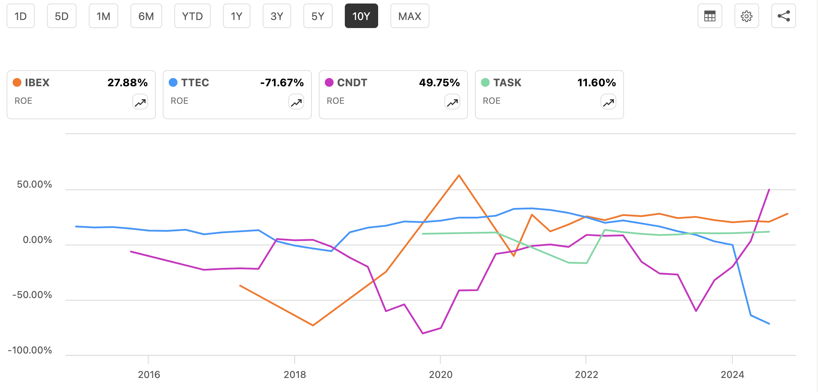
Task: Click the share chart icon
Action: [783, 16]
